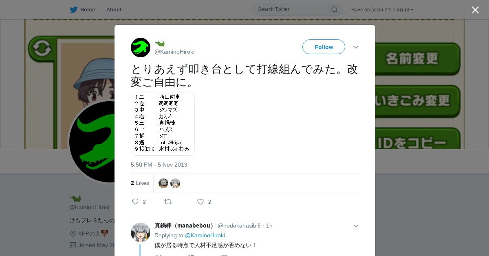The height and width of the screenshot is (256, 489).
Task: Click second liker's avatar thumbnail
Action: click(x=175, y=183)
